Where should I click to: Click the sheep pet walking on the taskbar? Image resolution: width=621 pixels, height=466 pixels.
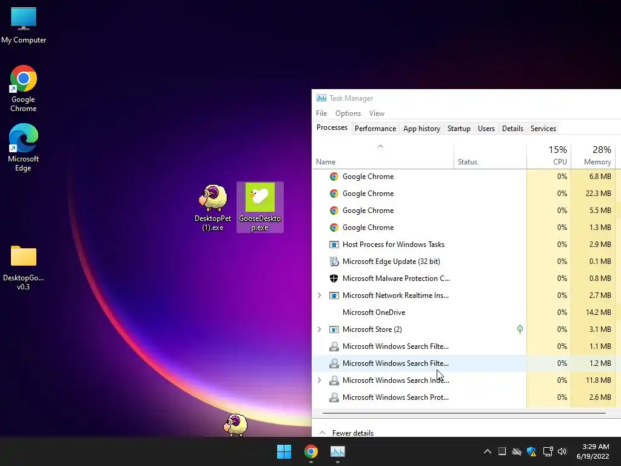click(235, 425)
